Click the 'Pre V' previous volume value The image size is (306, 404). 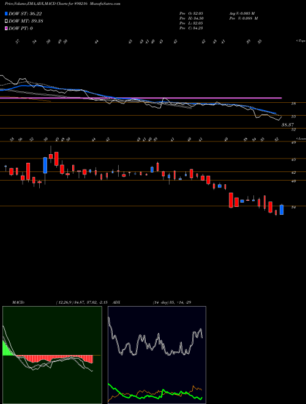(x=243, y=18)
